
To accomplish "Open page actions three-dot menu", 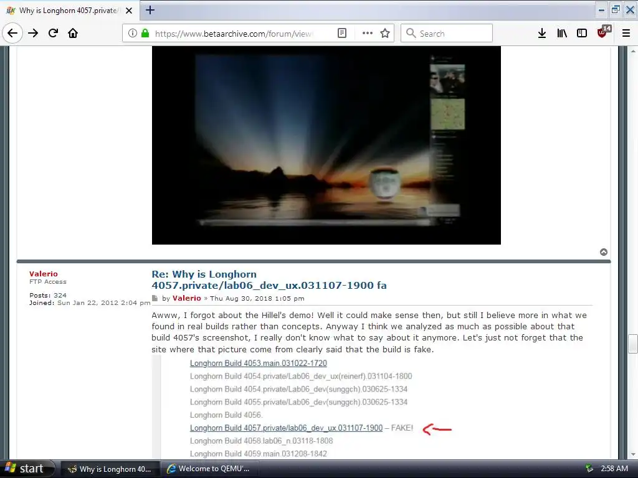I will click(368, 34).
